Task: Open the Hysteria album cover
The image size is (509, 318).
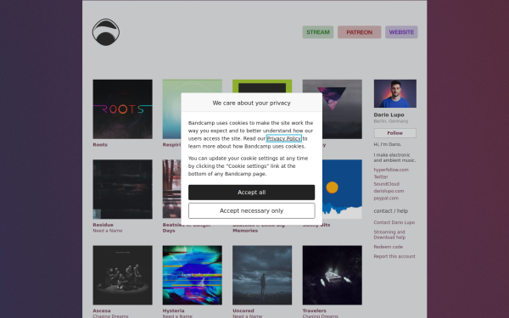Action: (193, 275)
